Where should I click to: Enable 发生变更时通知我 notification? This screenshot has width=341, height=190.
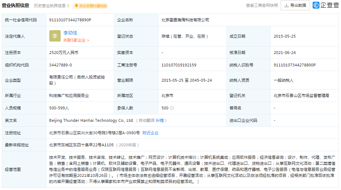pyautogui.click(x=90, y=6)
